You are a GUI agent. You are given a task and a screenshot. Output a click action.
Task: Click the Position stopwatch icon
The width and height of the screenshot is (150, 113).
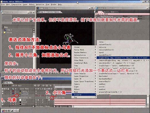point(17,95)
